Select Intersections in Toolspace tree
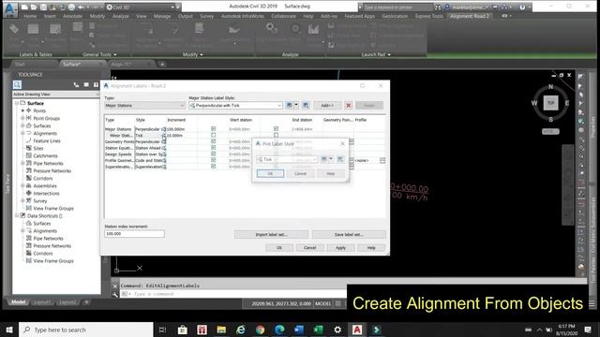Screen dimensions: 600x337 46,194
